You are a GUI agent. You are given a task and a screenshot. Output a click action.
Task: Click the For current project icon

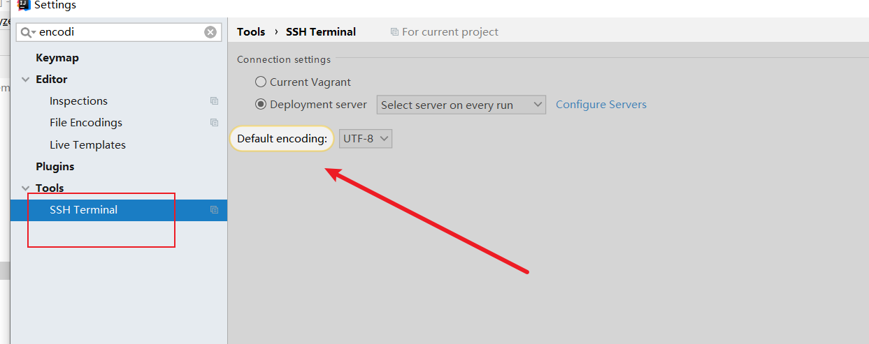tap(395, 32)
